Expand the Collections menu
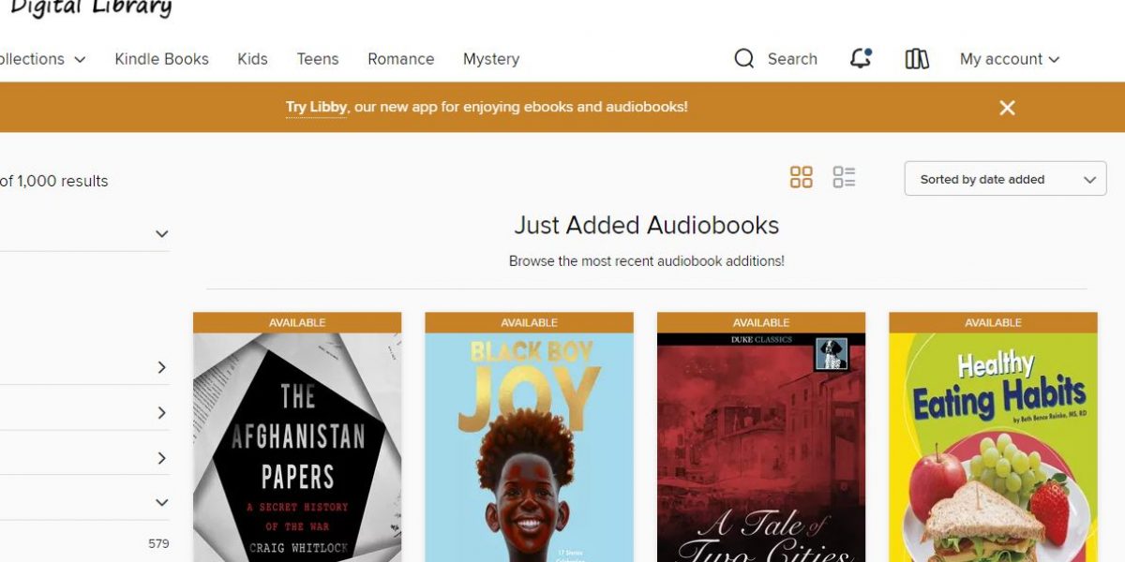1125x562 pixels. pyautogui.click(x=41, y=59)
